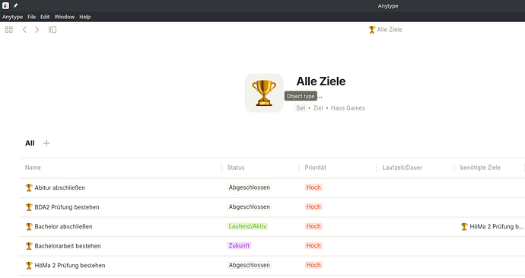Open linked goal HöMa 2 Prüfung in benötigte Ziele
Viewport: 525px width, 278px height.
point(492,227)
